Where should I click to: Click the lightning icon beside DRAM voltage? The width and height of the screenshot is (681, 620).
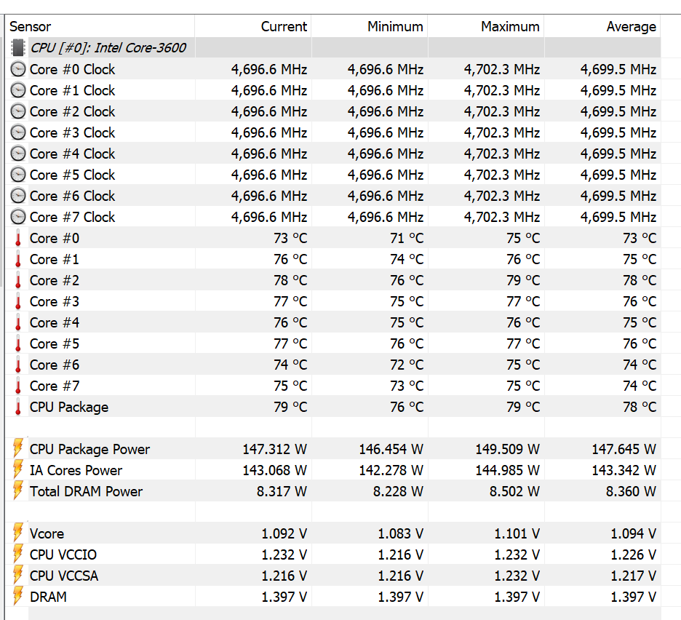[18, 596]
